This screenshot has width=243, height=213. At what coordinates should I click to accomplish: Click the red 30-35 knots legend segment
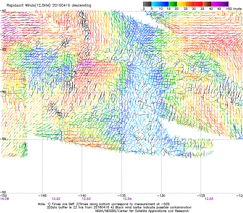pyautogui.click(x=198, y=4)
